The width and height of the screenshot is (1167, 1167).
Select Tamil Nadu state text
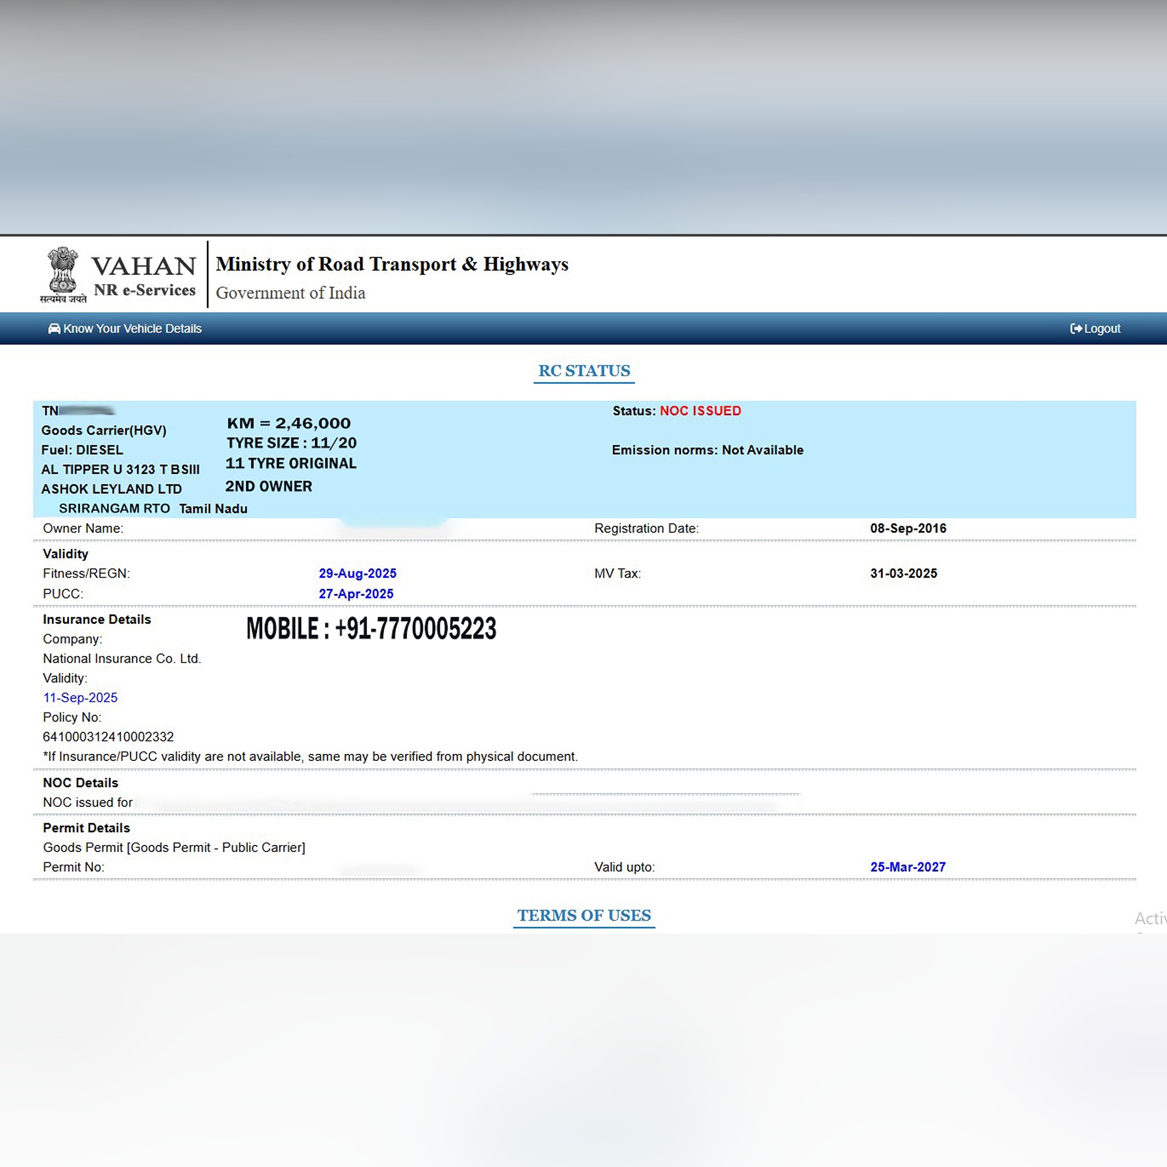213,509
